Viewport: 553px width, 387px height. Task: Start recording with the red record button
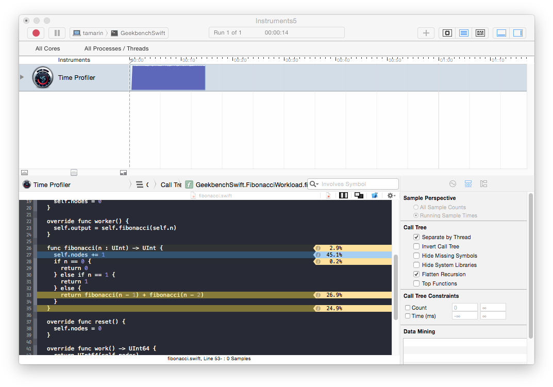click(36, 33)
